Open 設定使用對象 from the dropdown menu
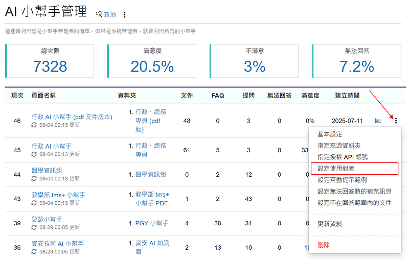The image size is (409, 260). pos(336,169)
